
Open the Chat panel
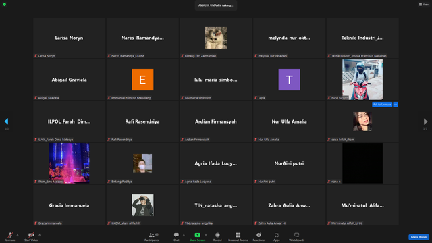(x=176, y=236)
